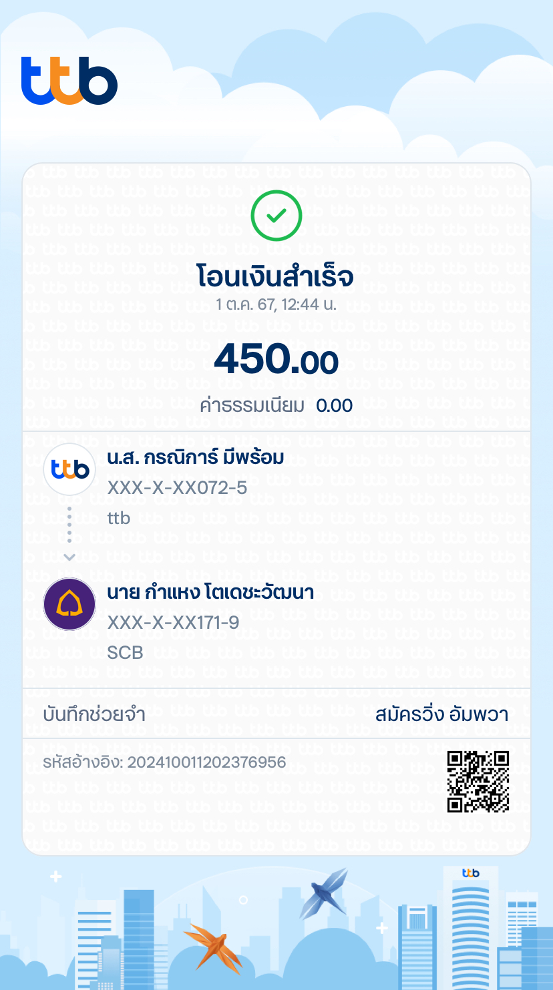Screen dimensions: 553x990
Task: Click the QR code for verification
Action: pos(478,781)
